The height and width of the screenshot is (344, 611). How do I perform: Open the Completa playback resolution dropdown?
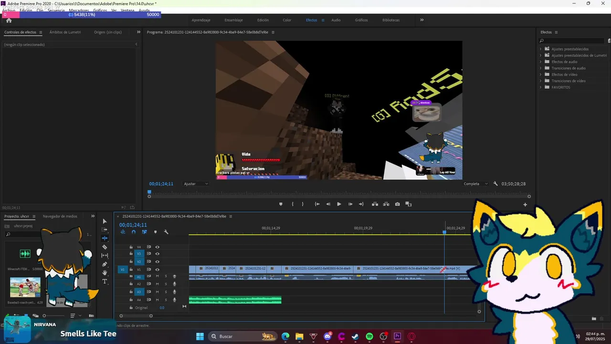tap(476, 183)
